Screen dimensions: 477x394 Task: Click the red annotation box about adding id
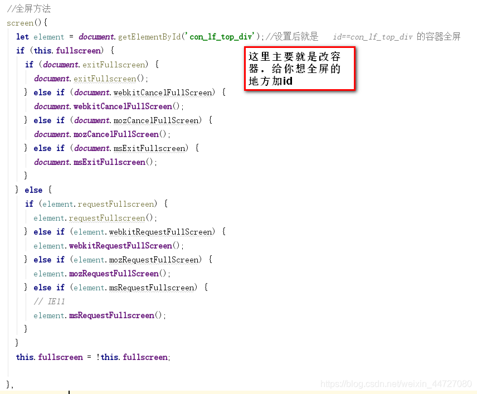(x=299, y=69)
